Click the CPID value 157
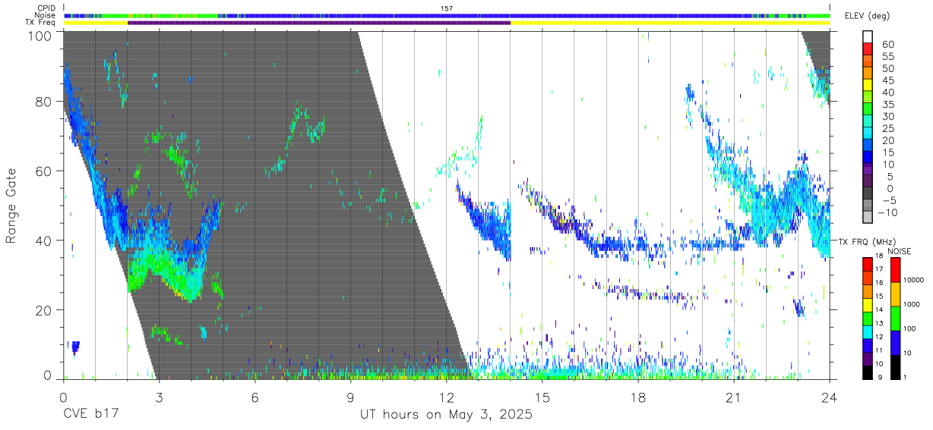The image size is (933, 430). 447,8
